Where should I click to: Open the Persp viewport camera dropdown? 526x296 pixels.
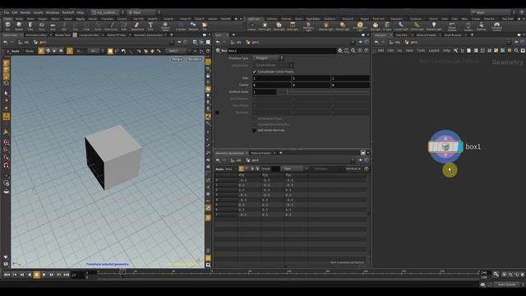pyautogui.click(x=178, y=59)
